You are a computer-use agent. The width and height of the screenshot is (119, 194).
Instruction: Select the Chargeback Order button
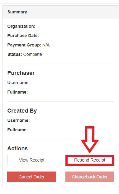(90, 177)
